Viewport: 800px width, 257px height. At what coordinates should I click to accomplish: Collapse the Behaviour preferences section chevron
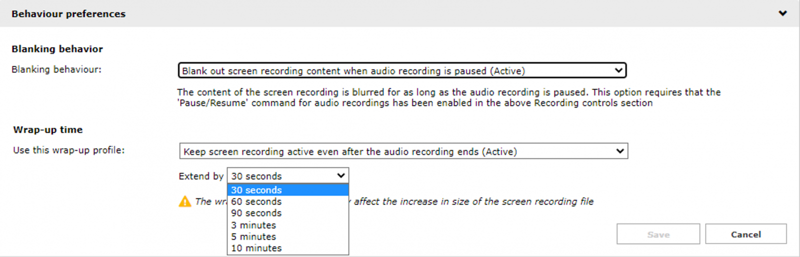coord(782,13)
